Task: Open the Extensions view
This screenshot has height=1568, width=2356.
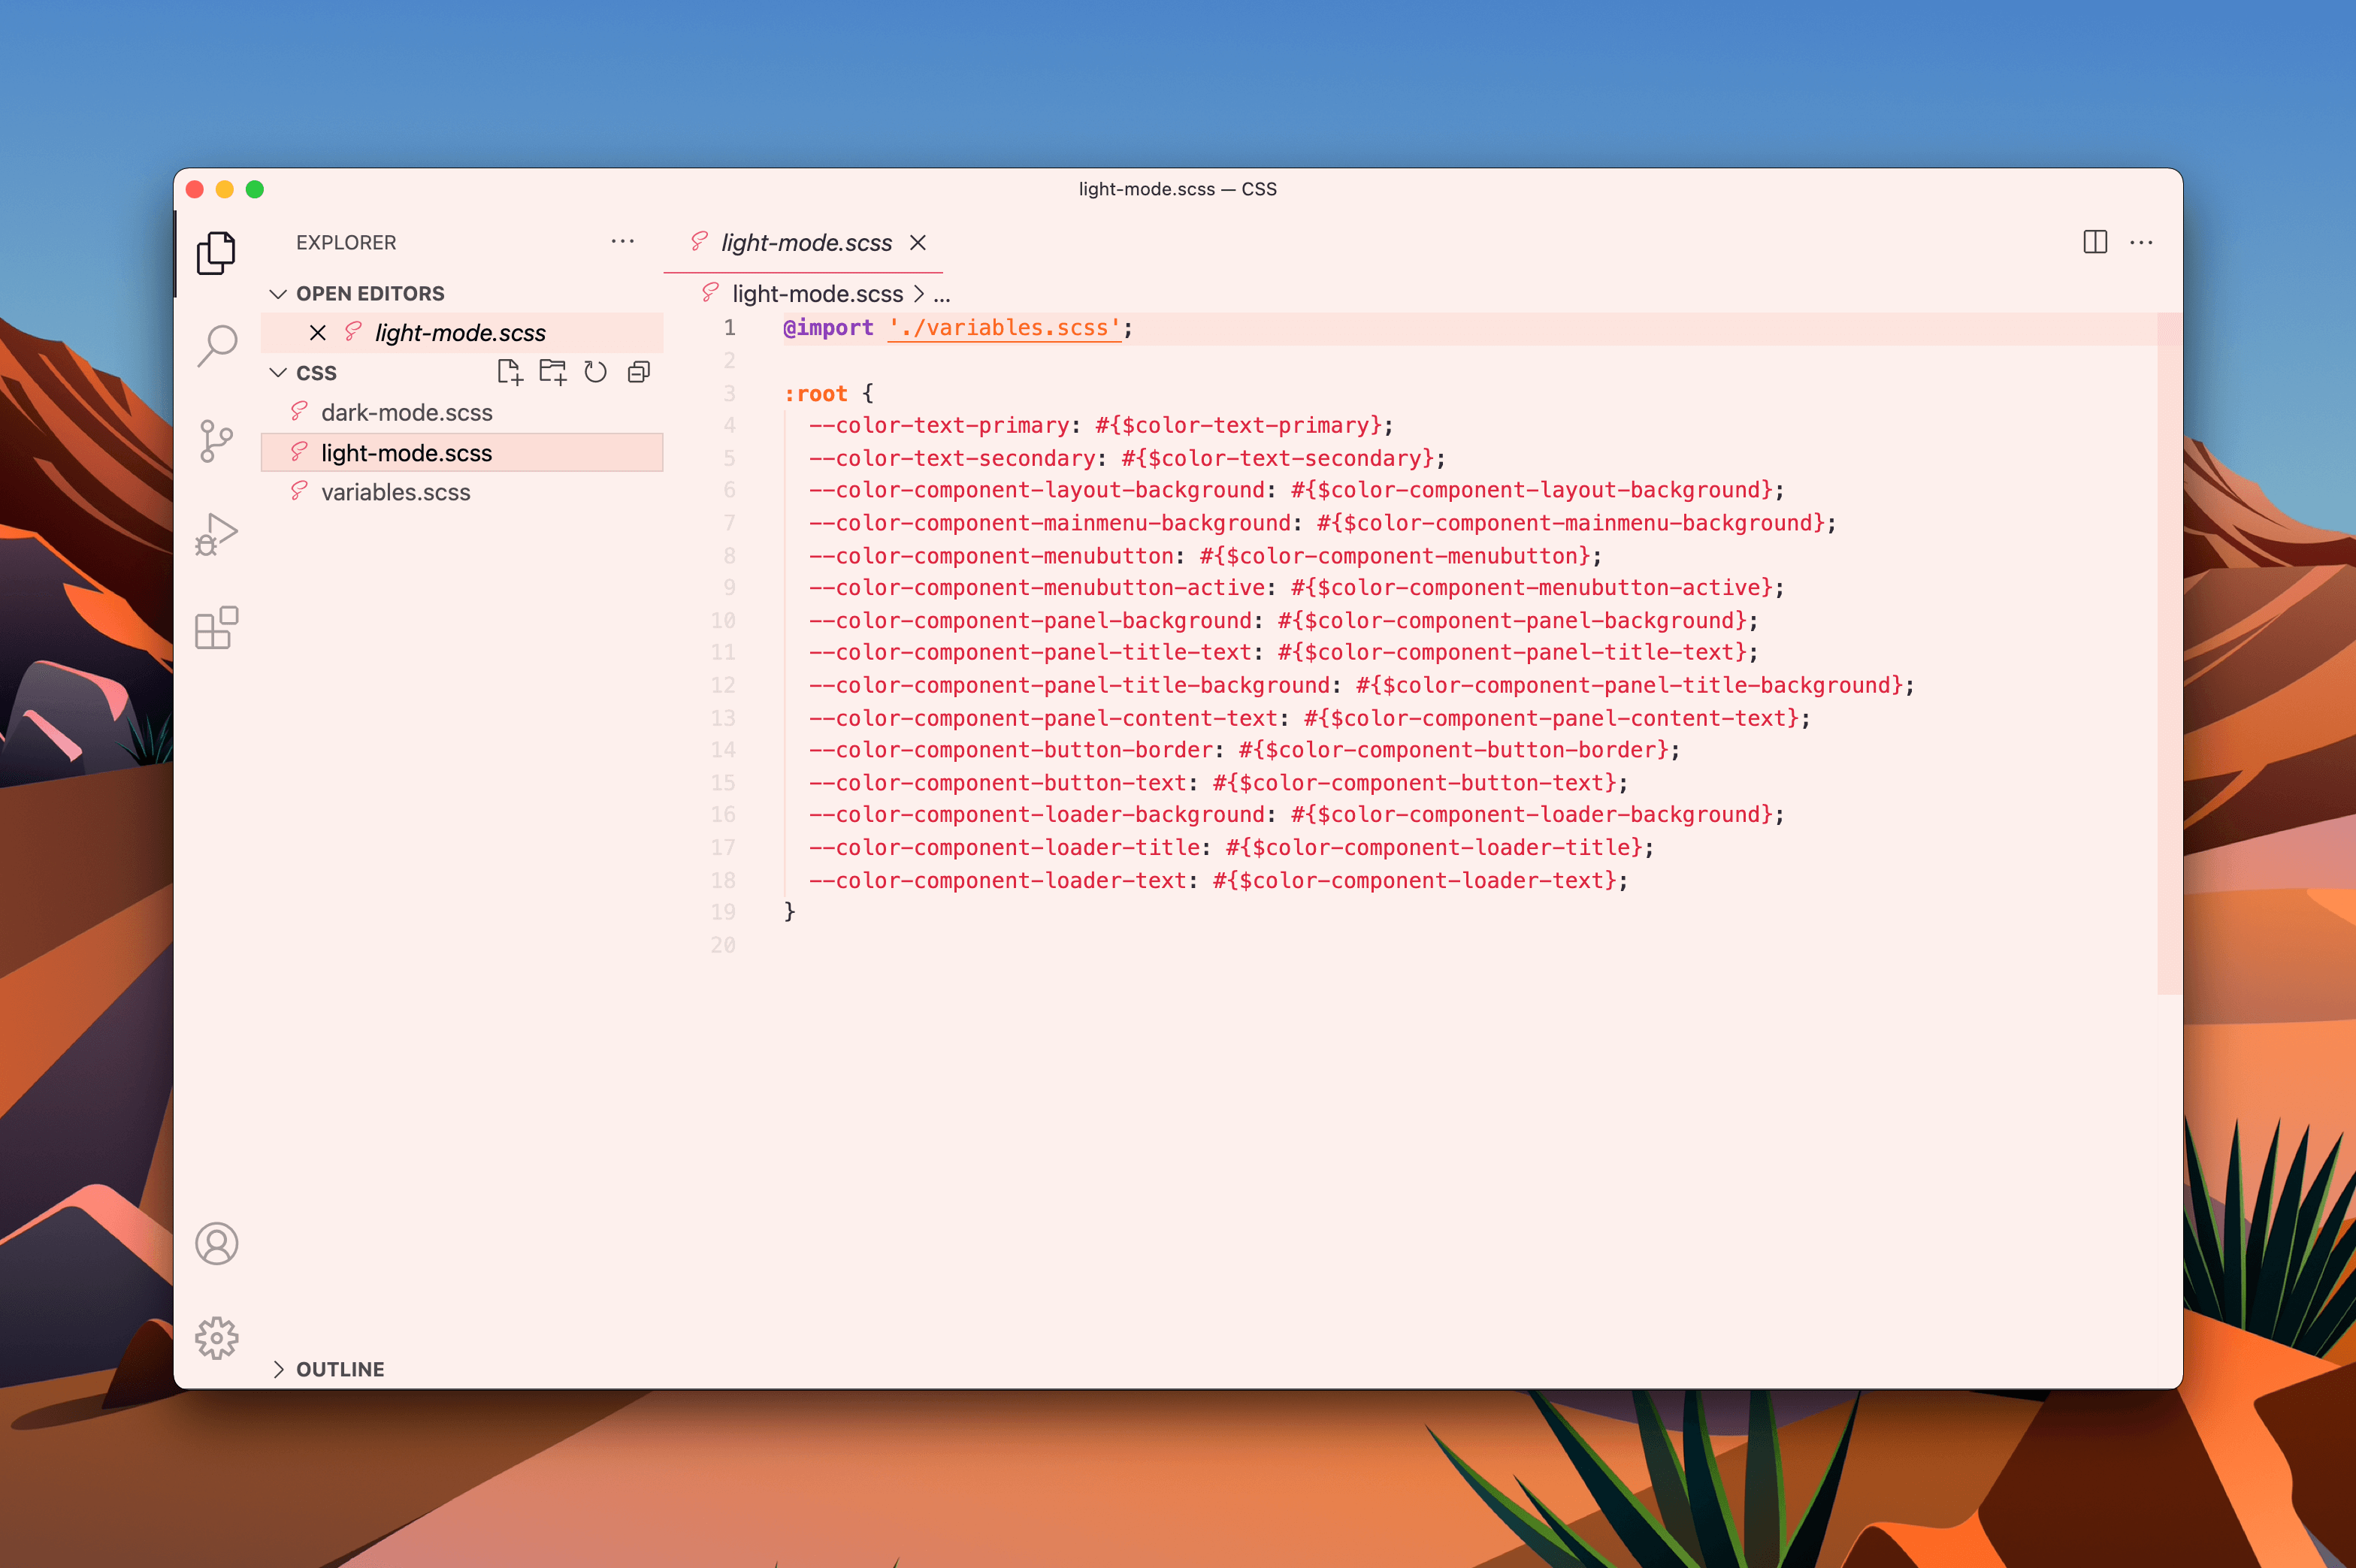Action: tap(217, 629)
